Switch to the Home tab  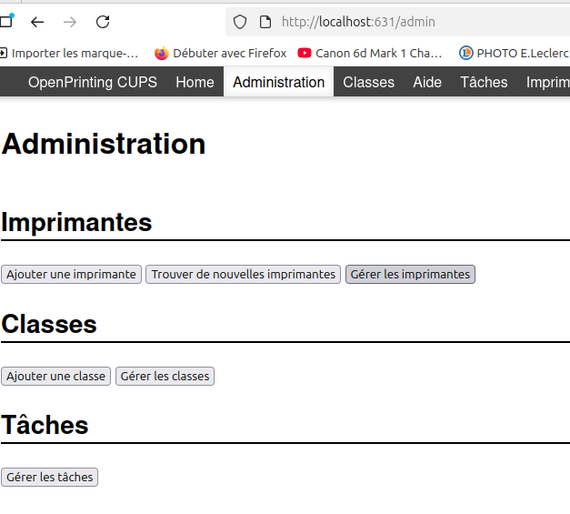pos(195,82)
